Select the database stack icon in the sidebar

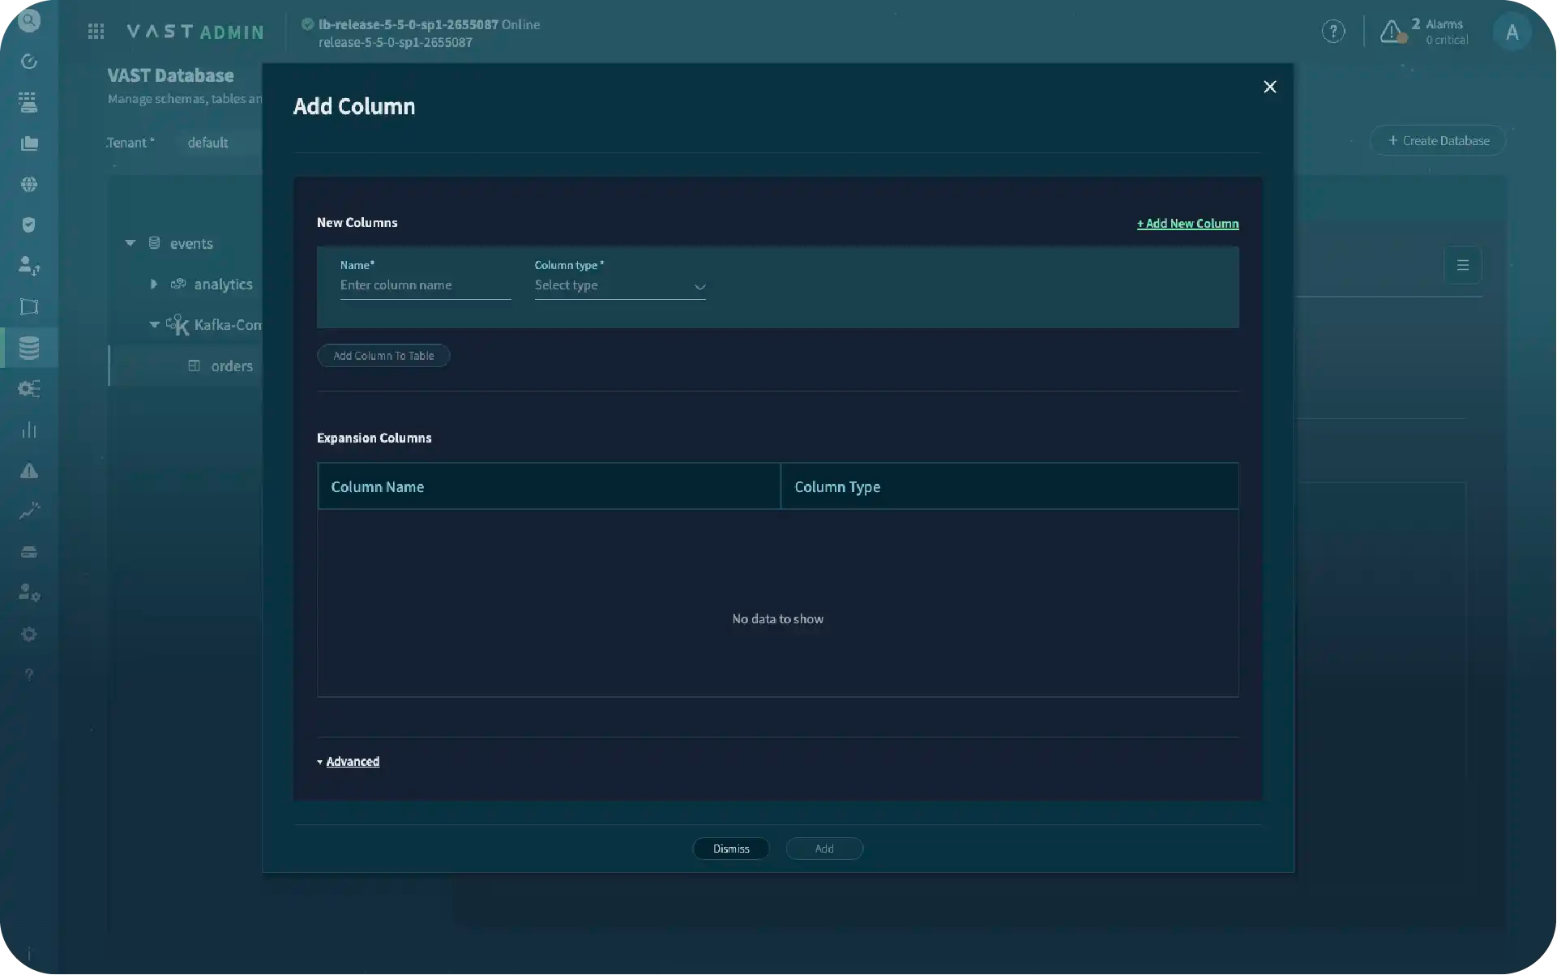tap(29, 348)
